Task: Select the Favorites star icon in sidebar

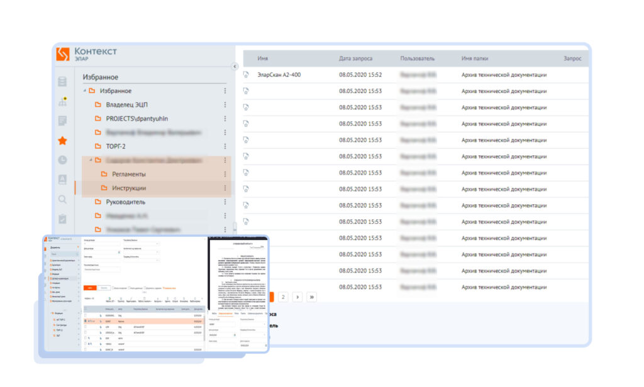Action: (62, 141)
